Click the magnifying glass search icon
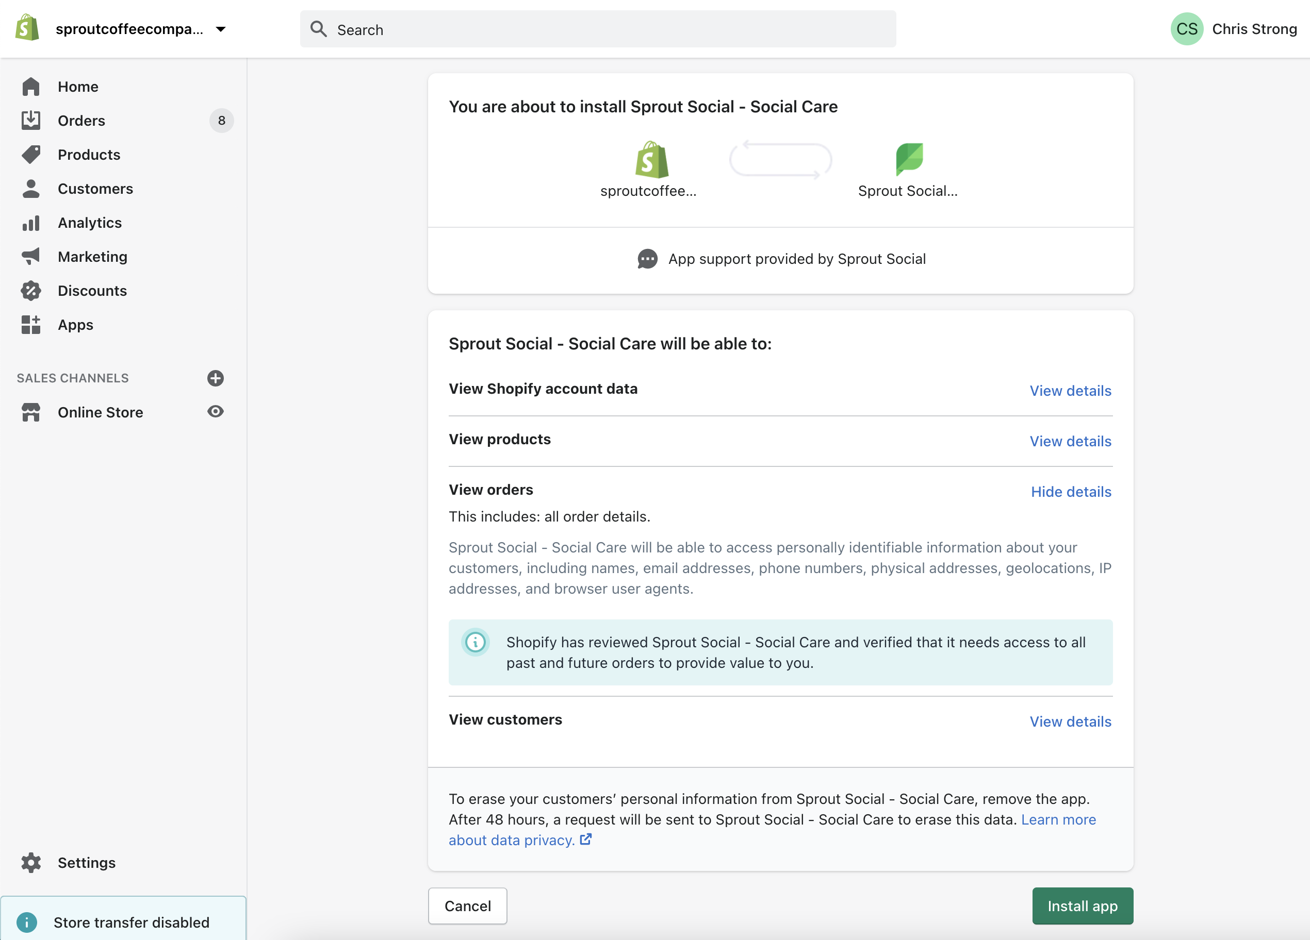Viewport: 1310px width, 940px height. 318,29
